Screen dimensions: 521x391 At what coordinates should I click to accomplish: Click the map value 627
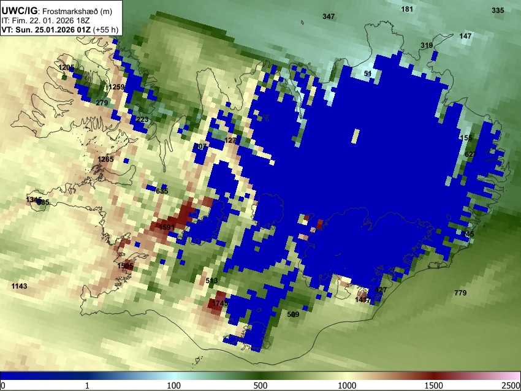471,154
